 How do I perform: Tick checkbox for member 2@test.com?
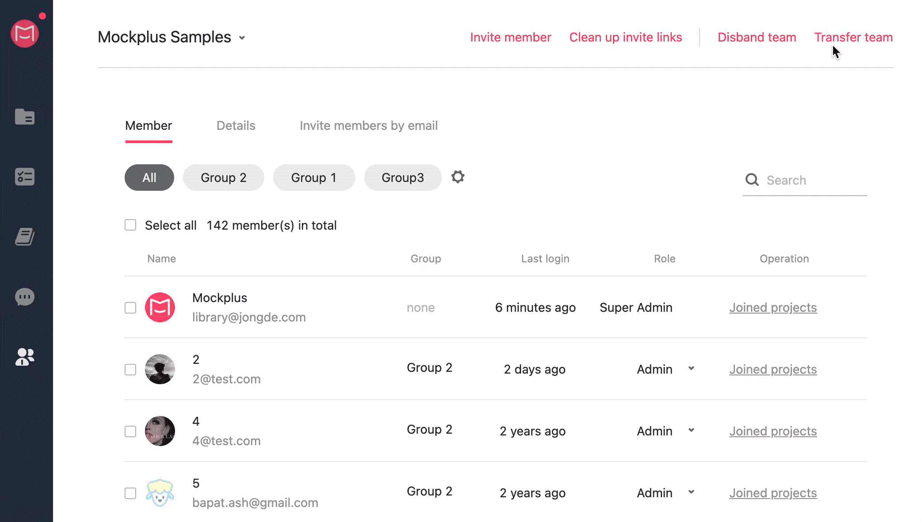(130, 370)
